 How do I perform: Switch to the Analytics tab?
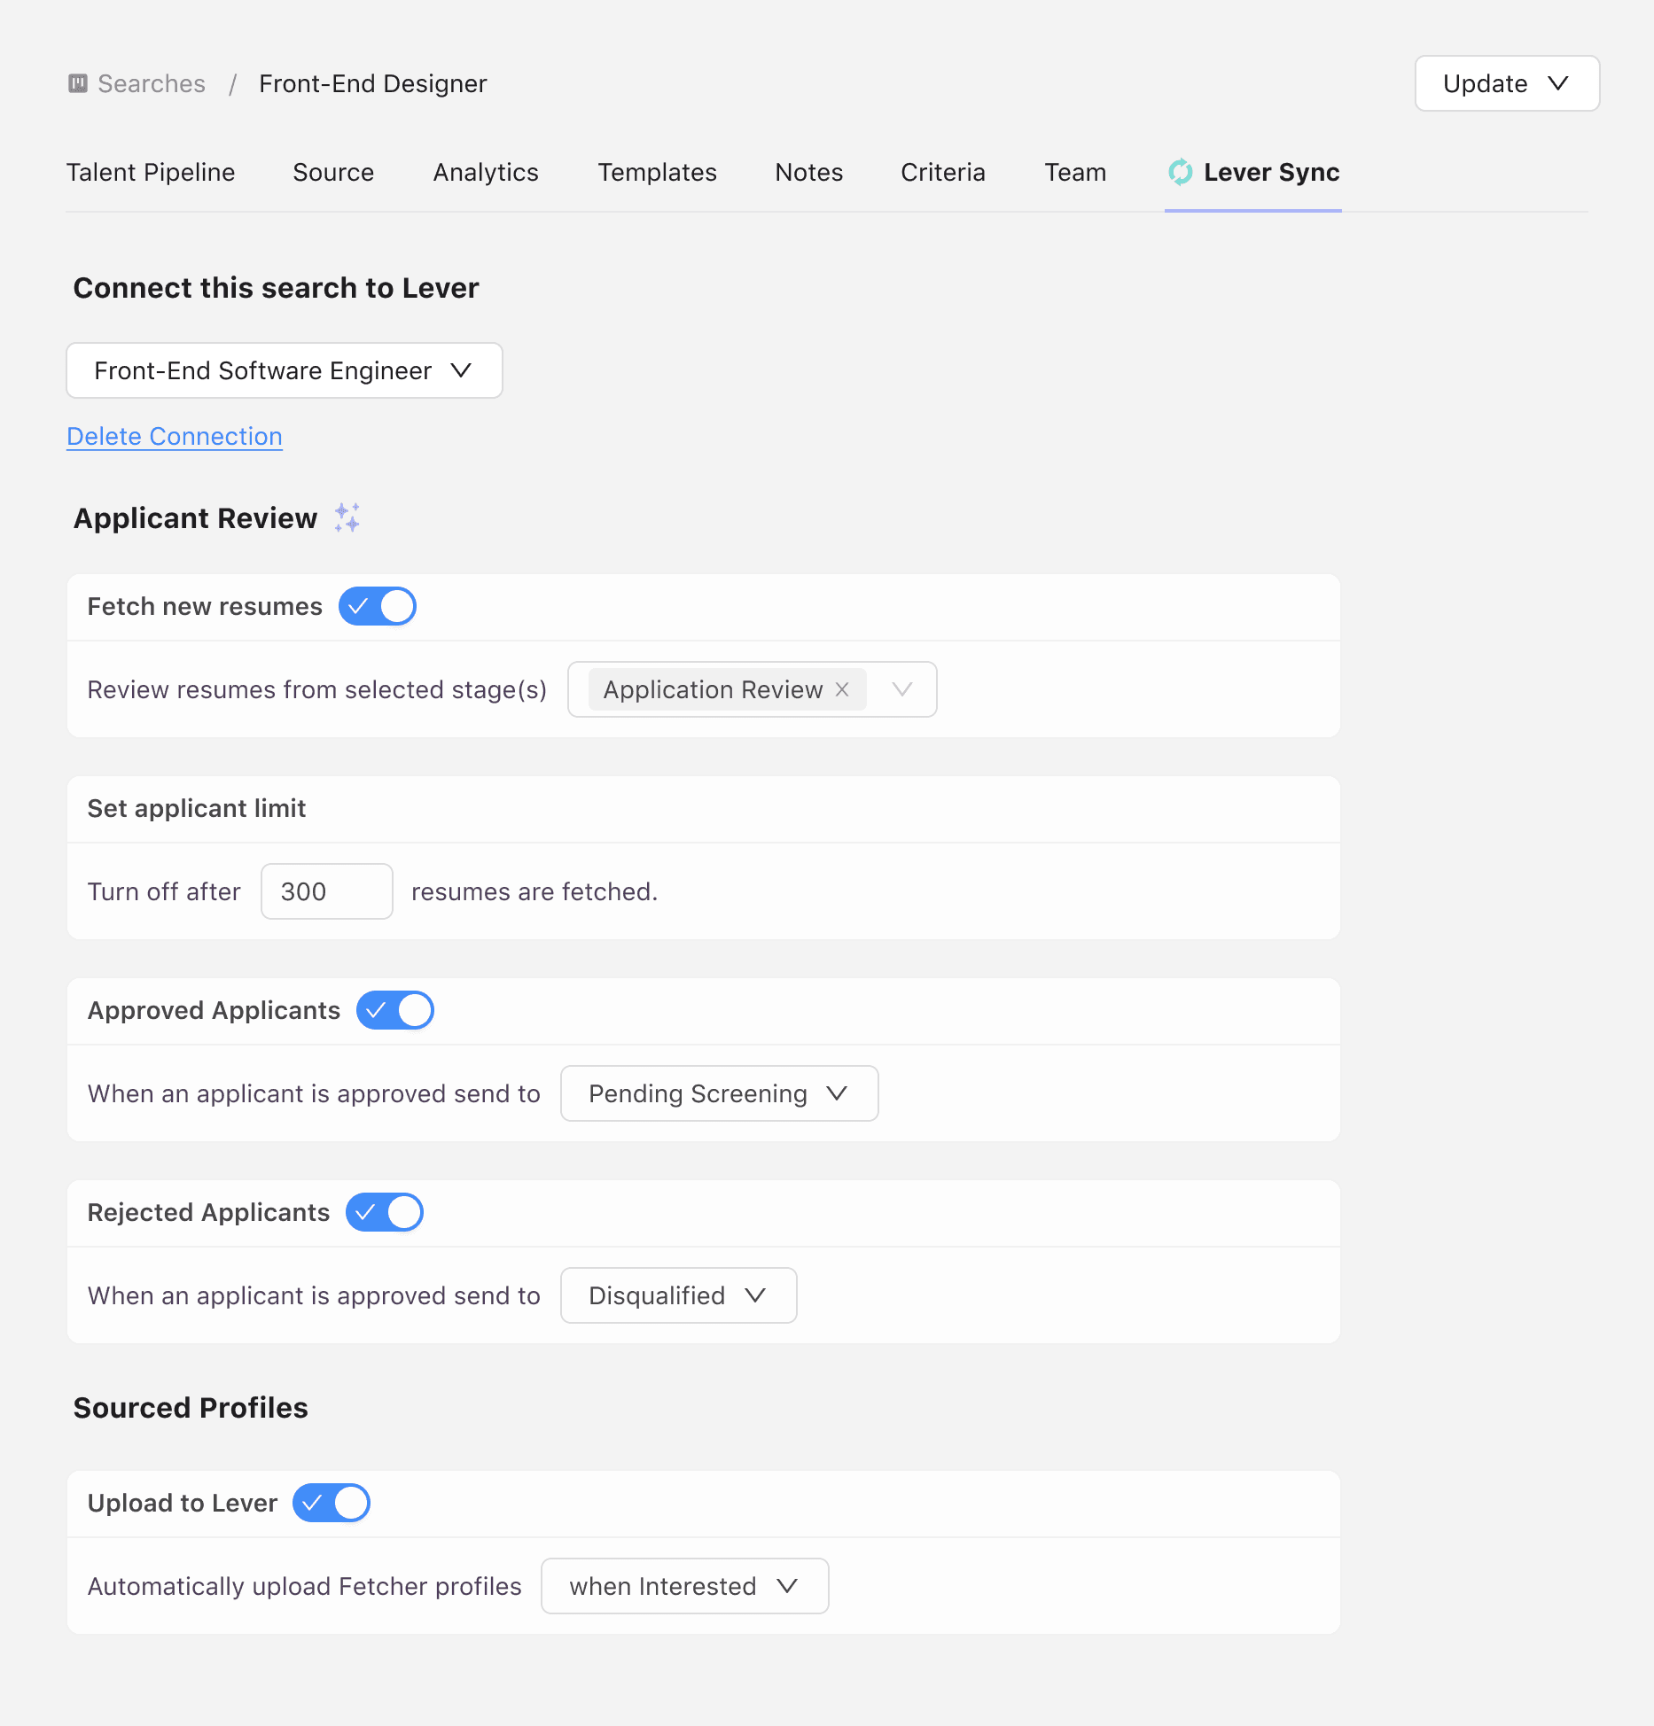[485, 172]
